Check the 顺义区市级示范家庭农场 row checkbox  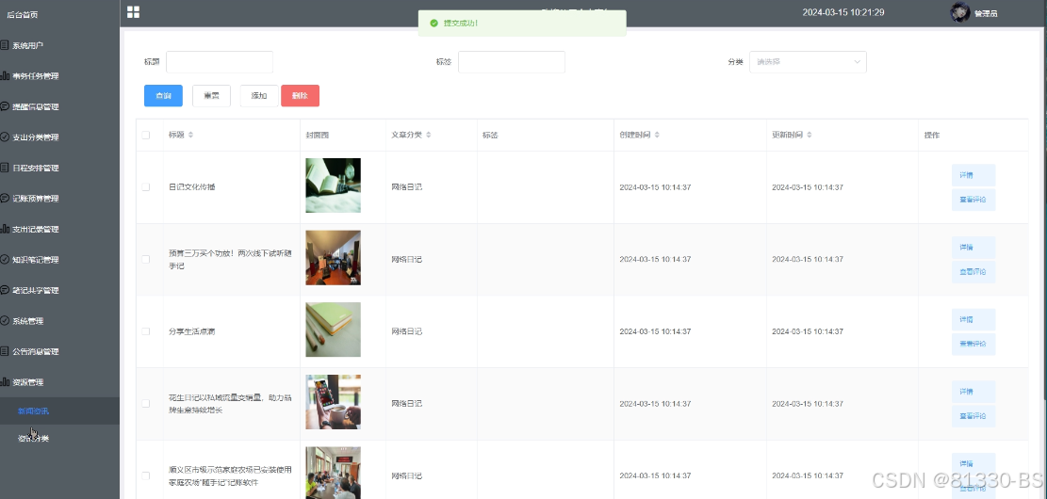pyautogui.click(x=145, y=475)
